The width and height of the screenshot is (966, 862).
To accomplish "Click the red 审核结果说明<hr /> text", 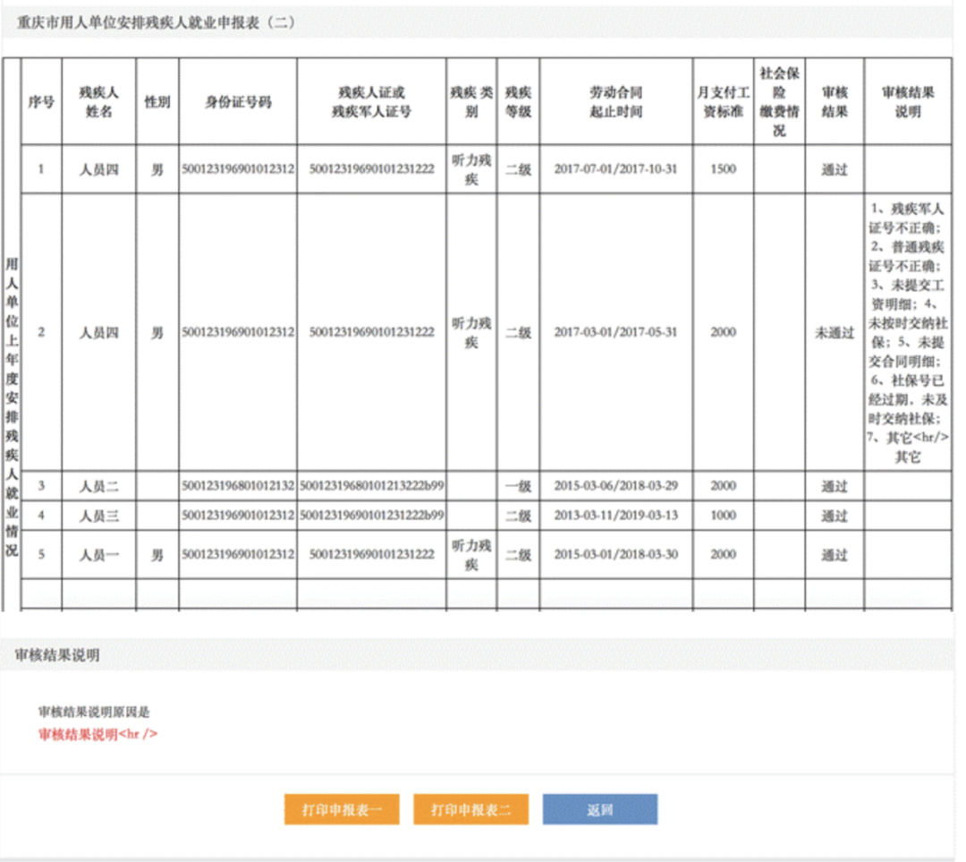I will point(98,734).
